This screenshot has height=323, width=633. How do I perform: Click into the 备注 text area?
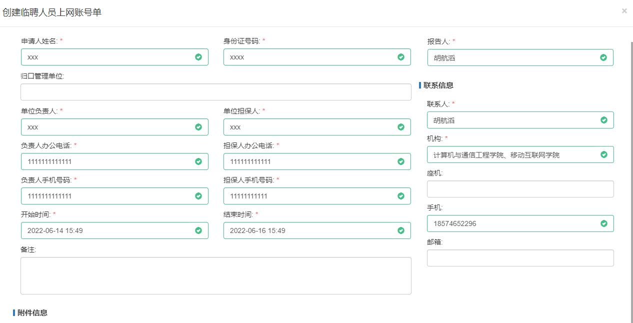pyautogui.click(x=215, y=275)
